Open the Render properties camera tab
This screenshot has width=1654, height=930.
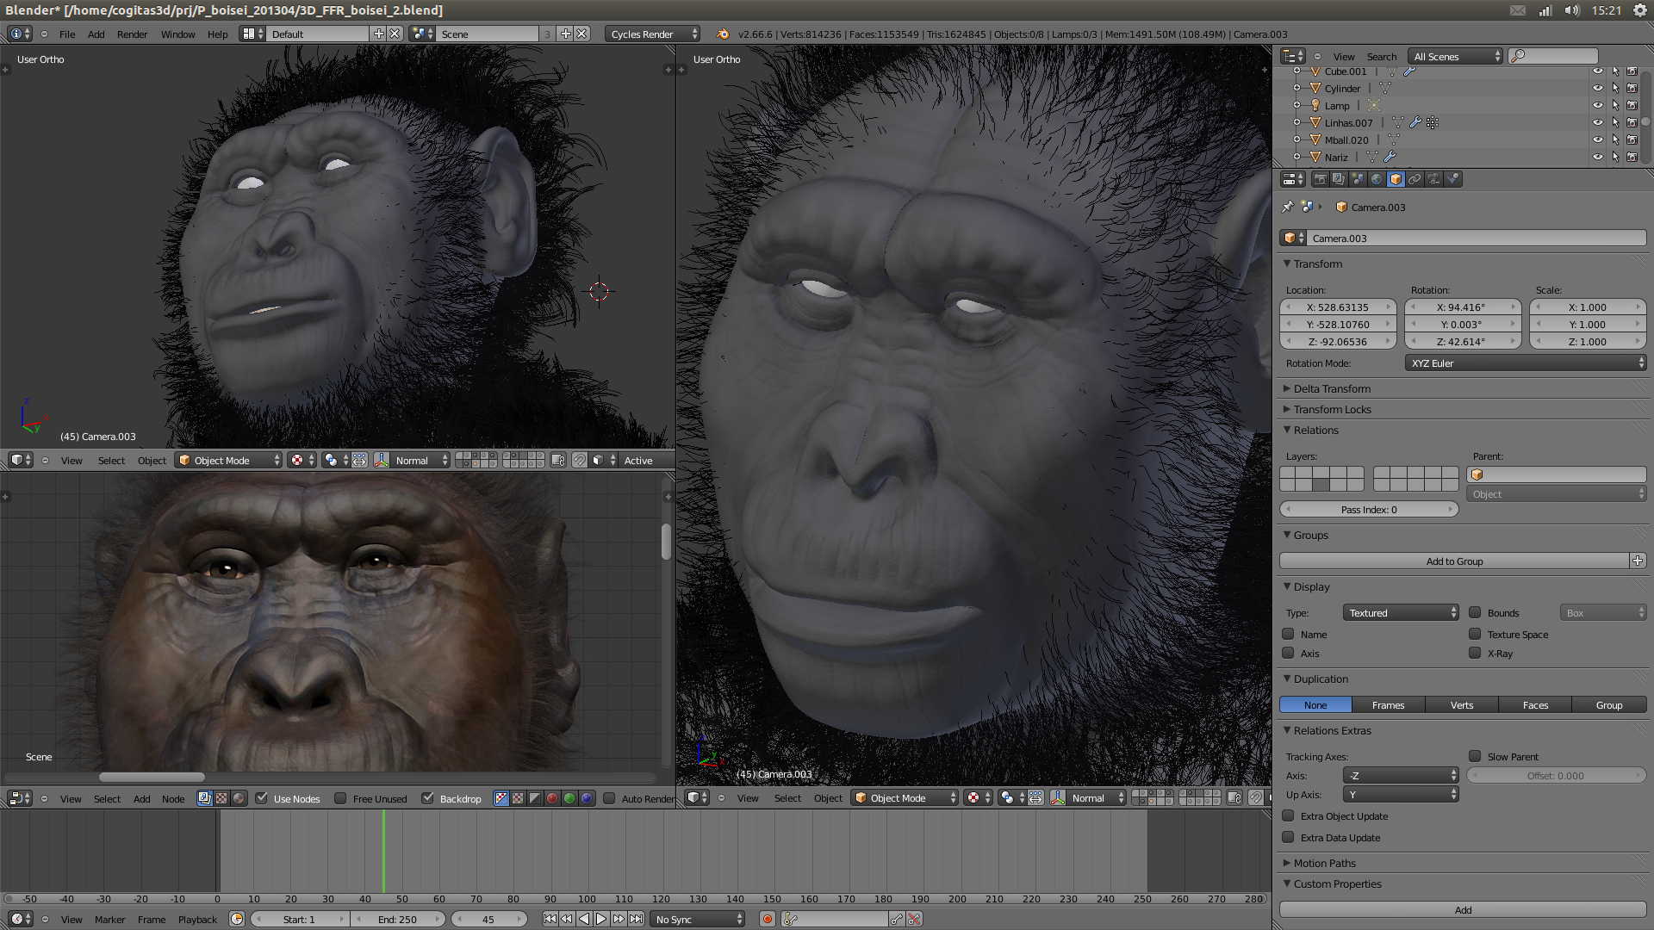pyautogui.click(x=1320, y=179)
